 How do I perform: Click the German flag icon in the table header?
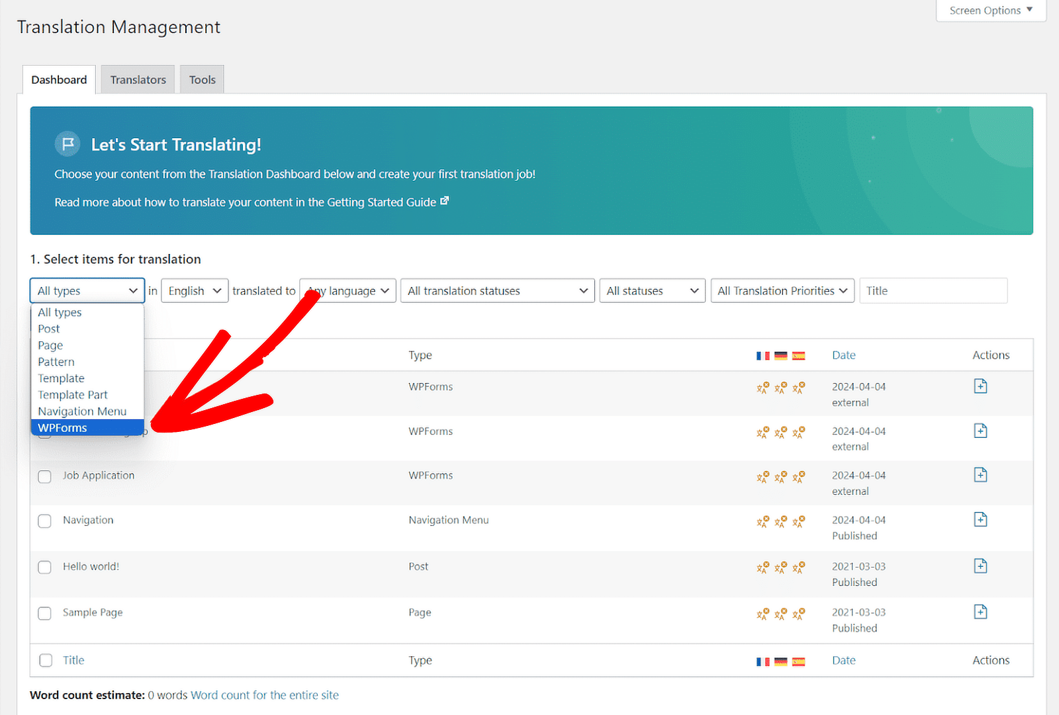(781, 355)
